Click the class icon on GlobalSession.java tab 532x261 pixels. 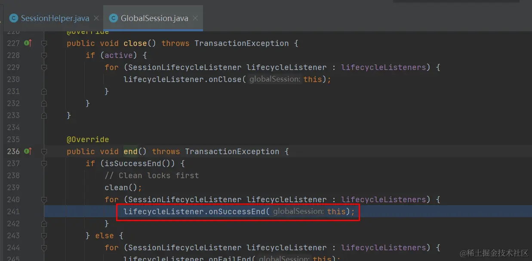click(114, 18)
